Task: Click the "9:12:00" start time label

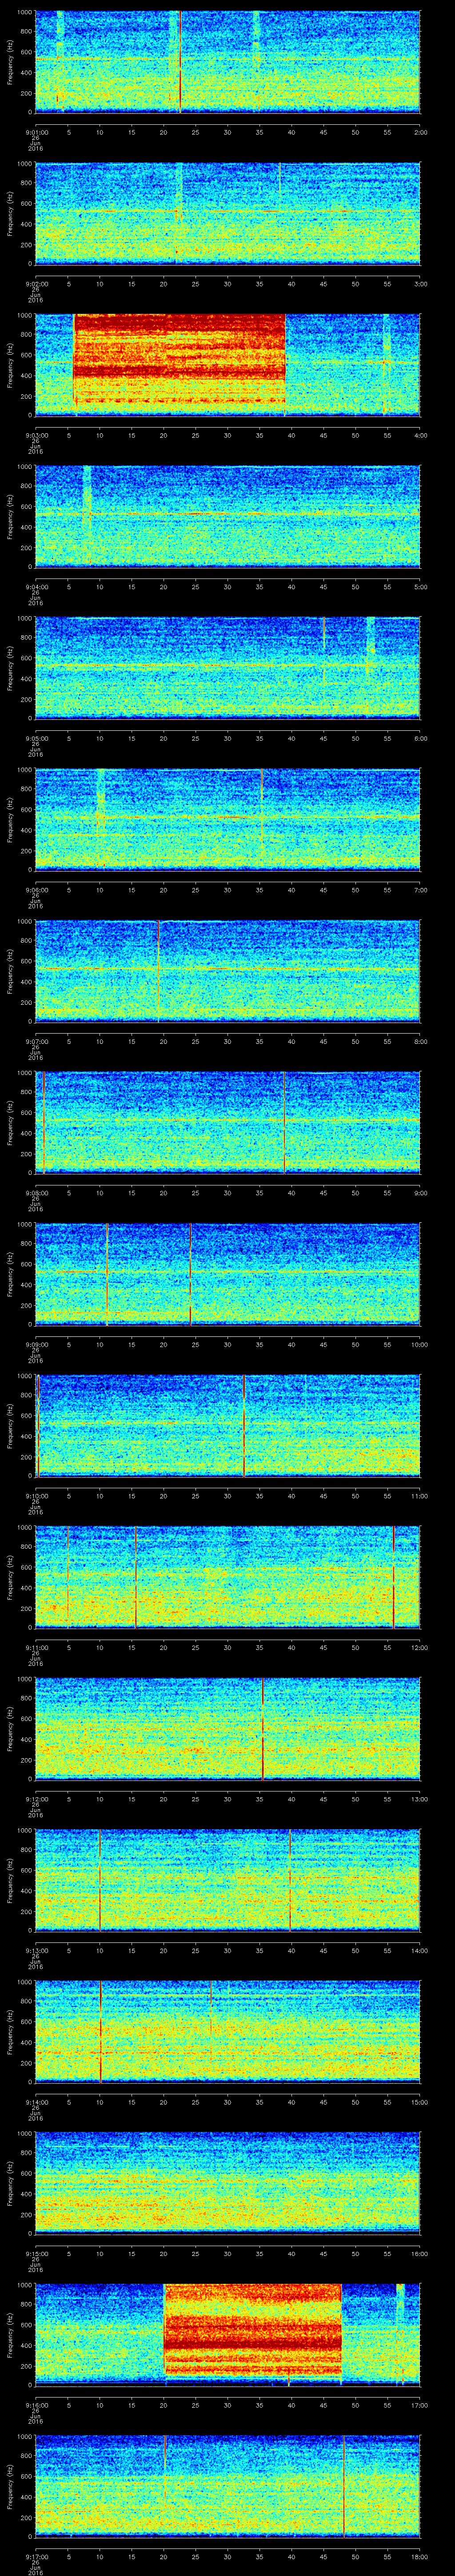Action: tap(37, 1799)
